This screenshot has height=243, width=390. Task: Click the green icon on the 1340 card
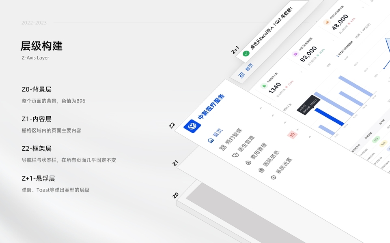[264, 86]
